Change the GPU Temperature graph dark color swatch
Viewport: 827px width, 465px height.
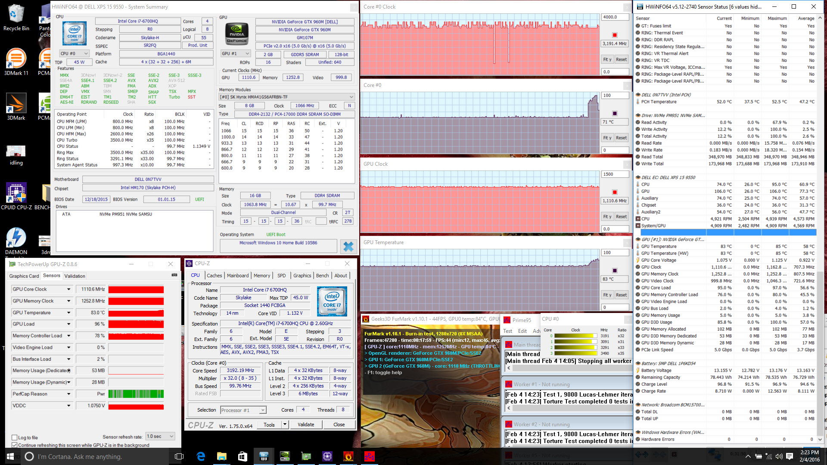click(615, 270)
